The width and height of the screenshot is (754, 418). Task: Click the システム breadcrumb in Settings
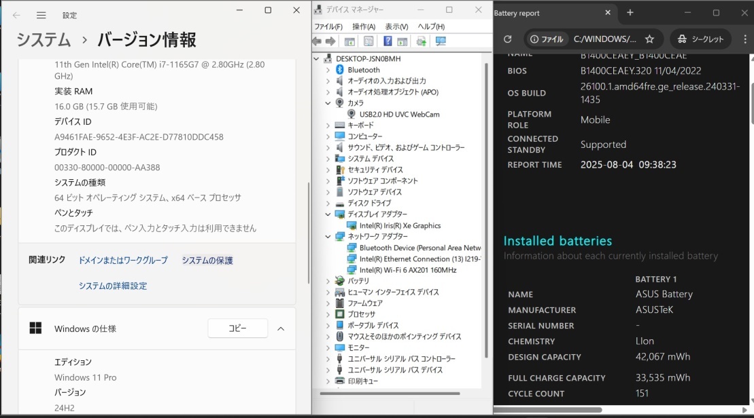pyautogui.click(x=44, y=40)
